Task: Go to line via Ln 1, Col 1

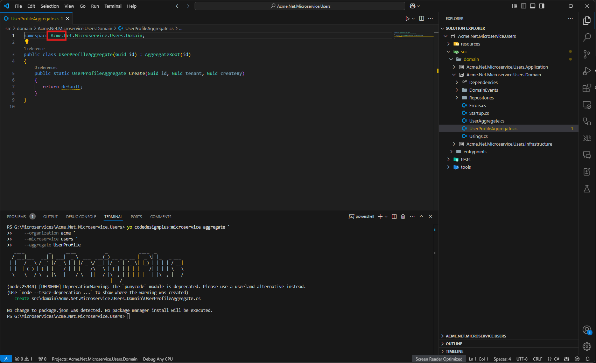Action: click(478, 359)
